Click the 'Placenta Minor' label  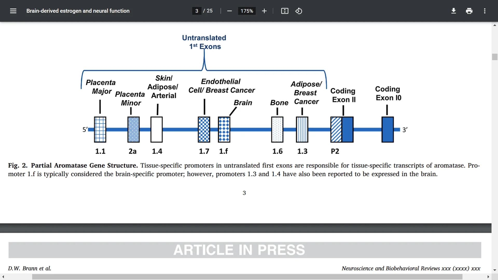pos(130,99)
